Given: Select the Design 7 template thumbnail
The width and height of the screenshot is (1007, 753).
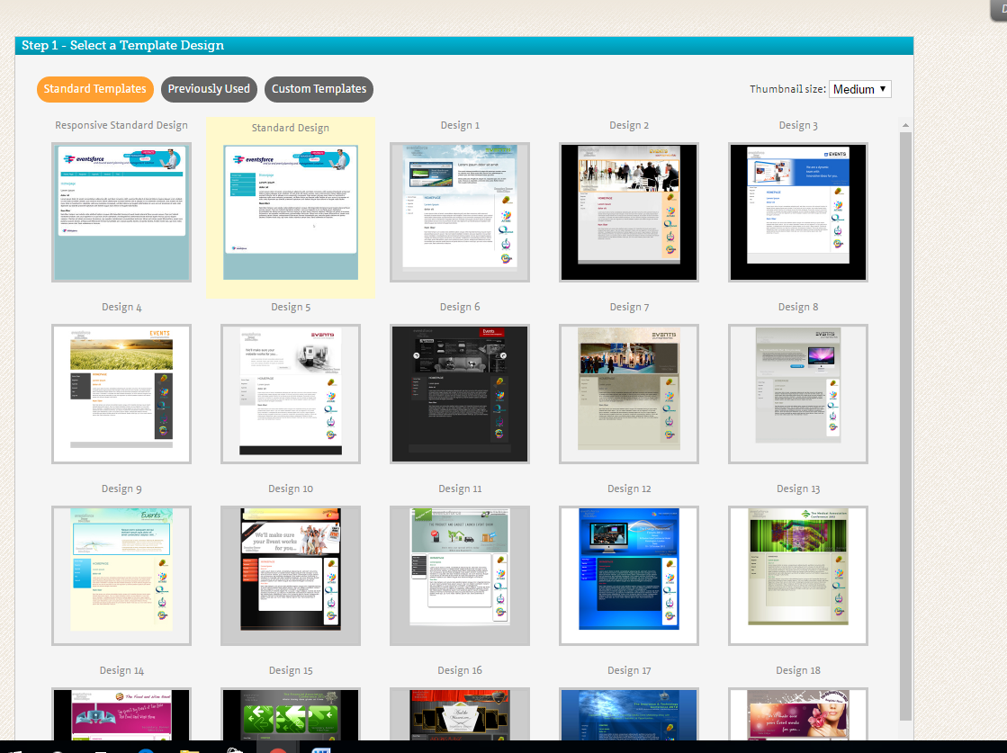Looking at the screenshot, I should pyautogui.click(x=629, y=394).
